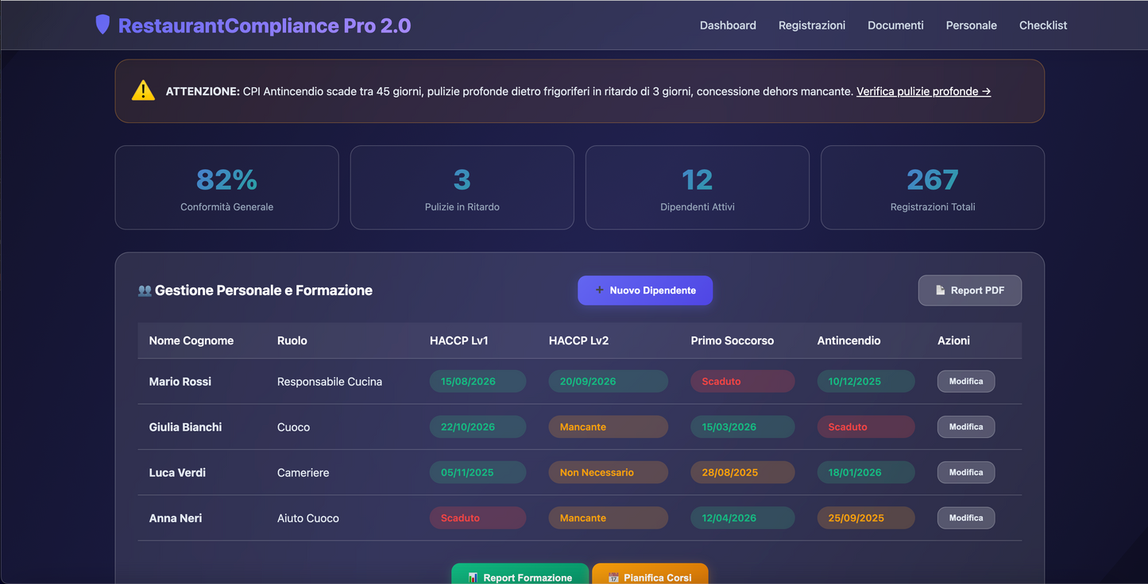1148x584 pixels.
Task: Click Modifica for Mario Rossi
Action: point(966,381)
